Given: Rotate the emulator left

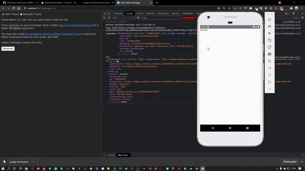Looking at the screenshot, I should pos(269,40).
